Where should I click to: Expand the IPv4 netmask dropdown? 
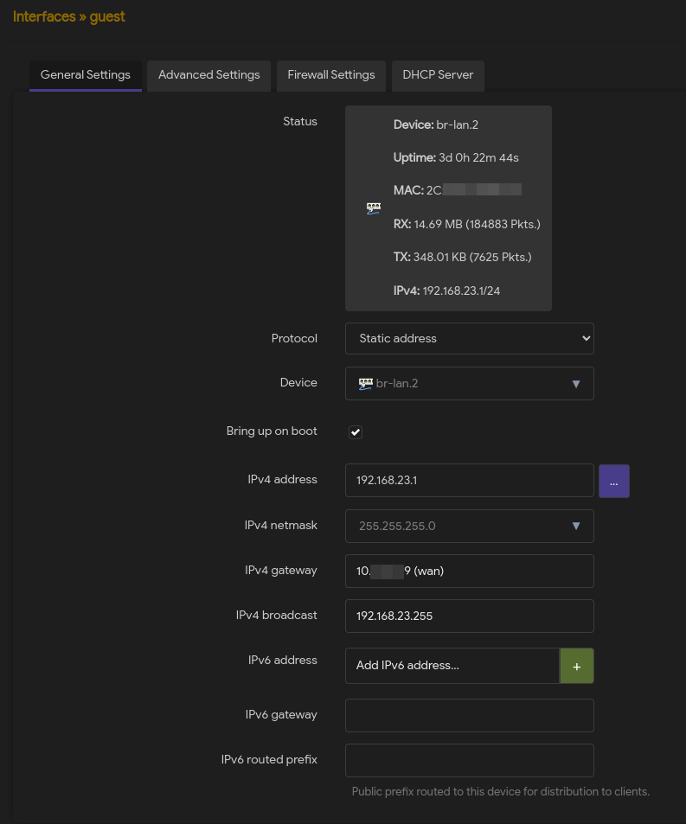coord(576,526)
